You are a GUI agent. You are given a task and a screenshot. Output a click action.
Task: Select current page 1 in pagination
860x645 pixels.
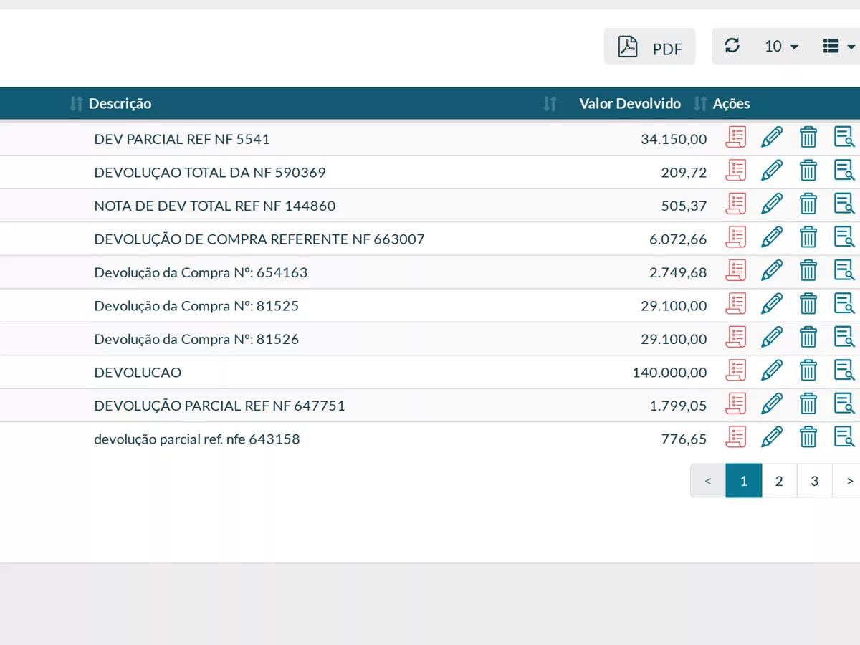pyautogui.click(x=744, y=481)
